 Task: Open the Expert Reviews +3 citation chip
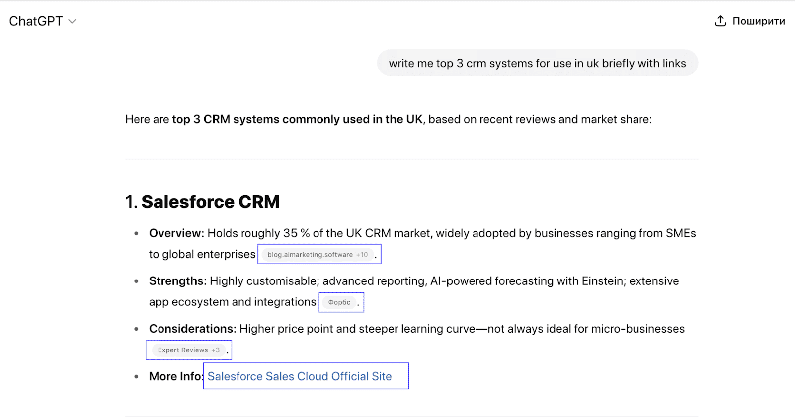coord(189,350)
